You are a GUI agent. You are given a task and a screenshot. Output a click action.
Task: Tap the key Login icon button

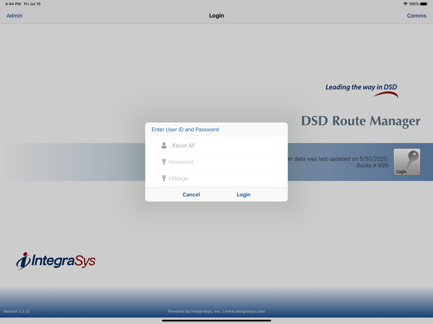coord(407,162)
